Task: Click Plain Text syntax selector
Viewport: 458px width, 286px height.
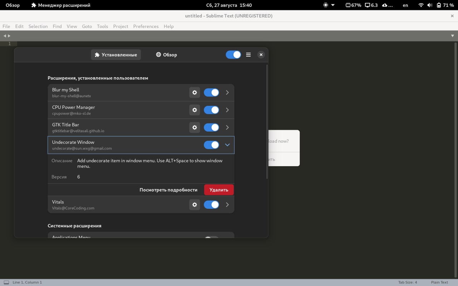Action: [439, 282]
